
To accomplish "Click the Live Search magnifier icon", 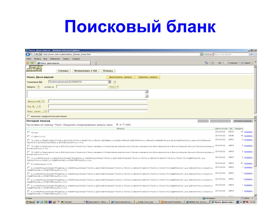I will pyautogui.click(x=251, y=54).
